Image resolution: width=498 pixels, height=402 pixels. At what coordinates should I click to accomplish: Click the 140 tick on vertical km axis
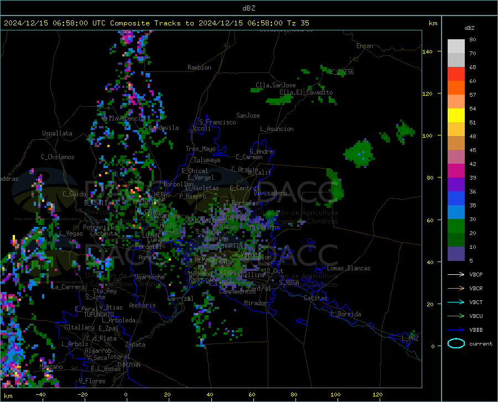pyautogui.click(x=427, y=52)
